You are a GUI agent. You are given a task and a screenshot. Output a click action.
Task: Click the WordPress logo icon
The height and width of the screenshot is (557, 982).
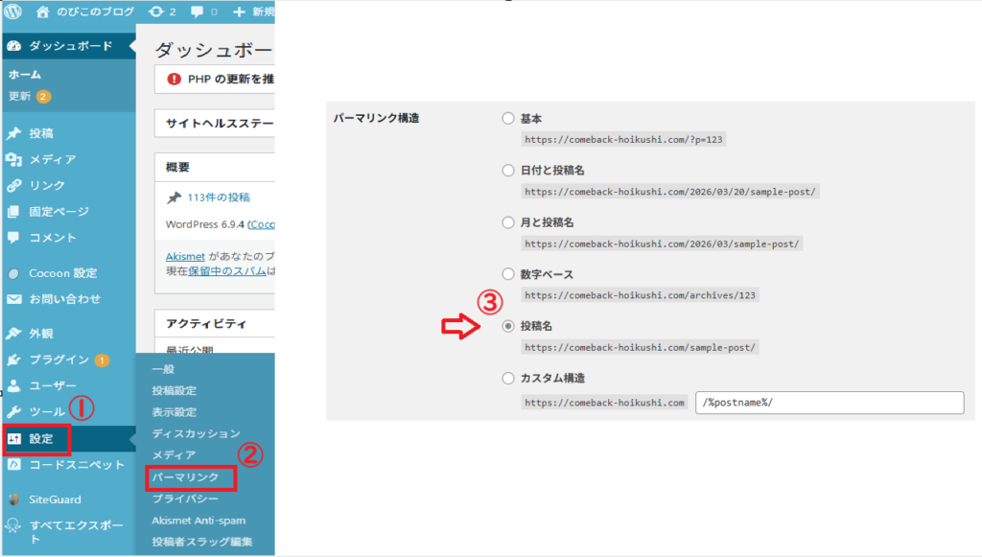[x=13, y=12]
